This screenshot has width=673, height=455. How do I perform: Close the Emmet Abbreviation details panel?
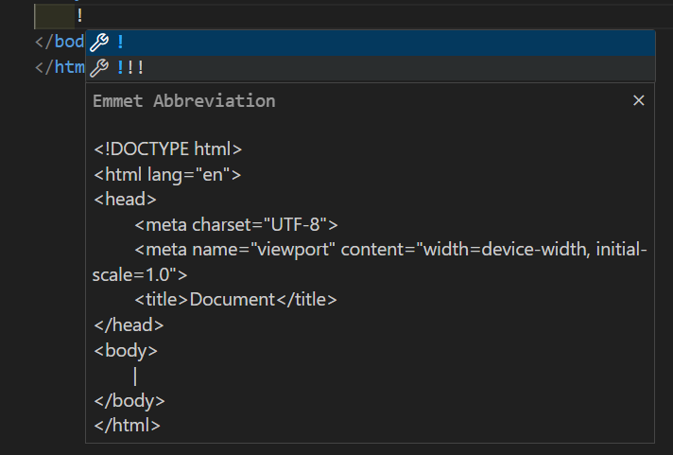click(x=638, y=100)
